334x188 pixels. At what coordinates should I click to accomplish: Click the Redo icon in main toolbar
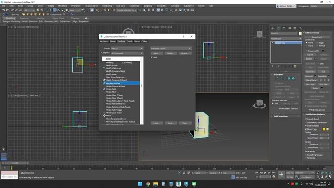tap(7, 10)
